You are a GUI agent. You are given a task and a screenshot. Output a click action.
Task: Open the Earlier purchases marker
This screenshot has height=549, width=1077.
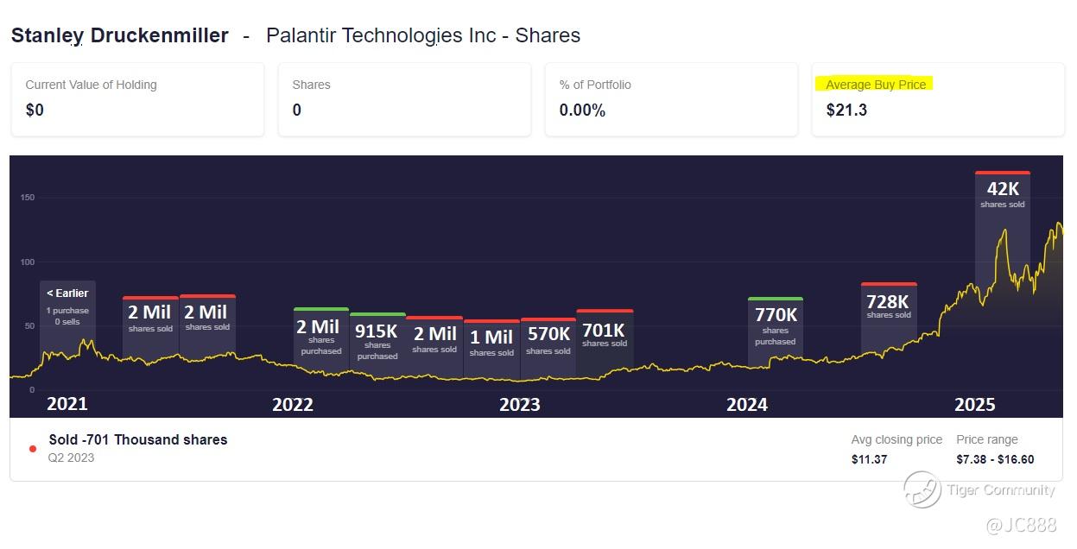coord(67,306)
